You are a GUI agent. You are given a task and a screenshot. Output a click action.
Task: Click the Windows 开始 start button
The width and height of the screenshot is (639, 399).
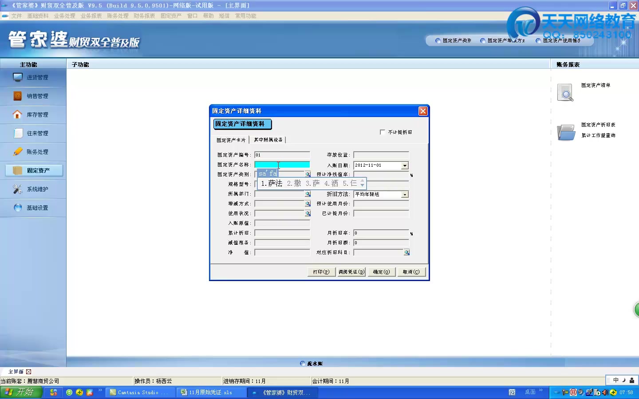pyautogui.click(x=21, y=392)
